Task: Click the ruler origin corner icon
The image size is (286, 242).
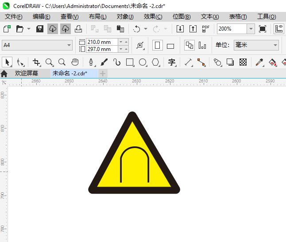Action: coord(4,82)
